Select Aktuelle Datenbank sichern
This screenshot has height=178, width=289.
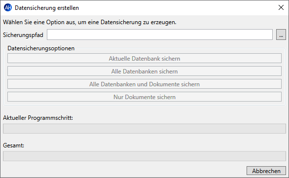(x=144, y=58)
